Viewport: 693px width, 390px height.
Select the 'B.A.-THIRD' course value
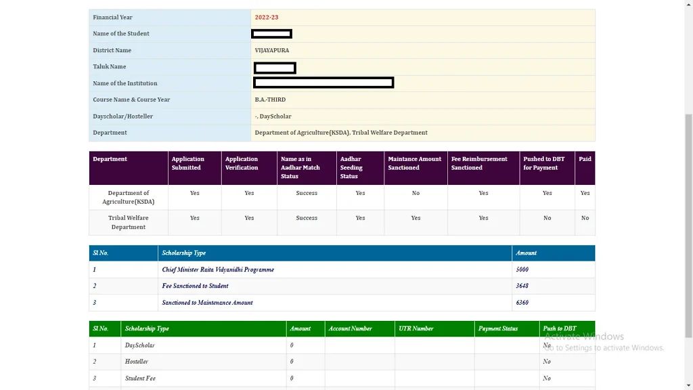click(270, 100)
